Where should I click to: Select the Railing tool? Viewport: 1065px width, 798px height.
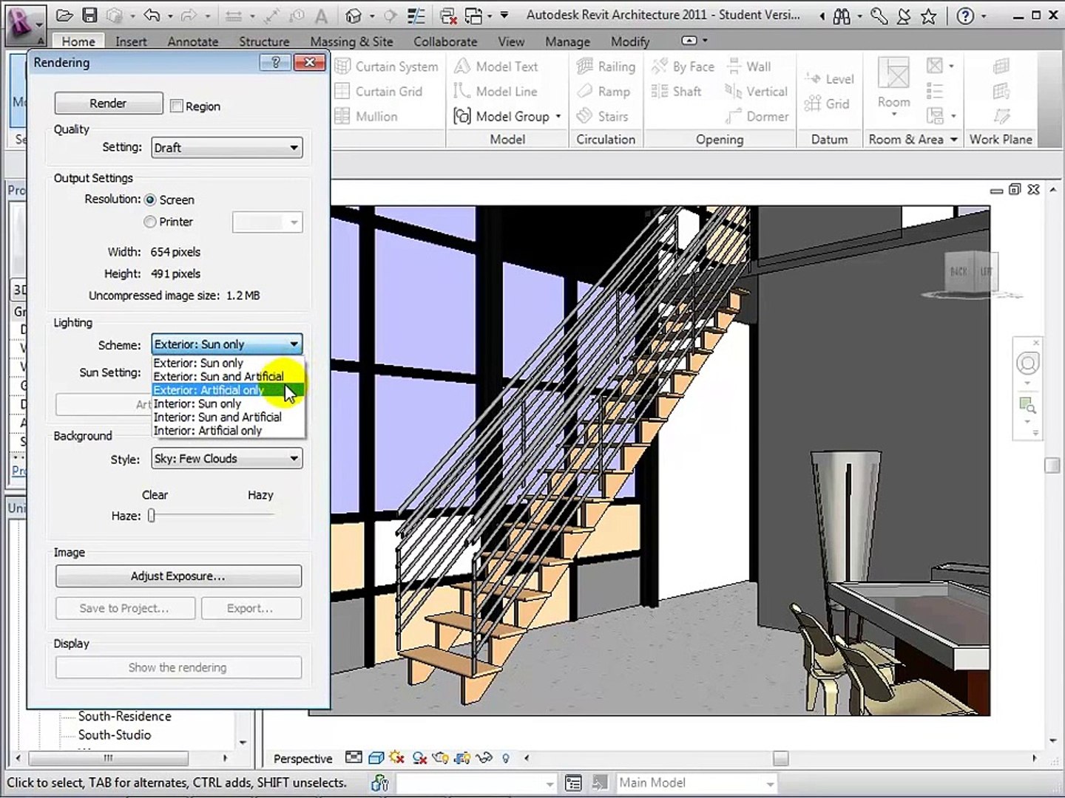(x=606, y=66)
